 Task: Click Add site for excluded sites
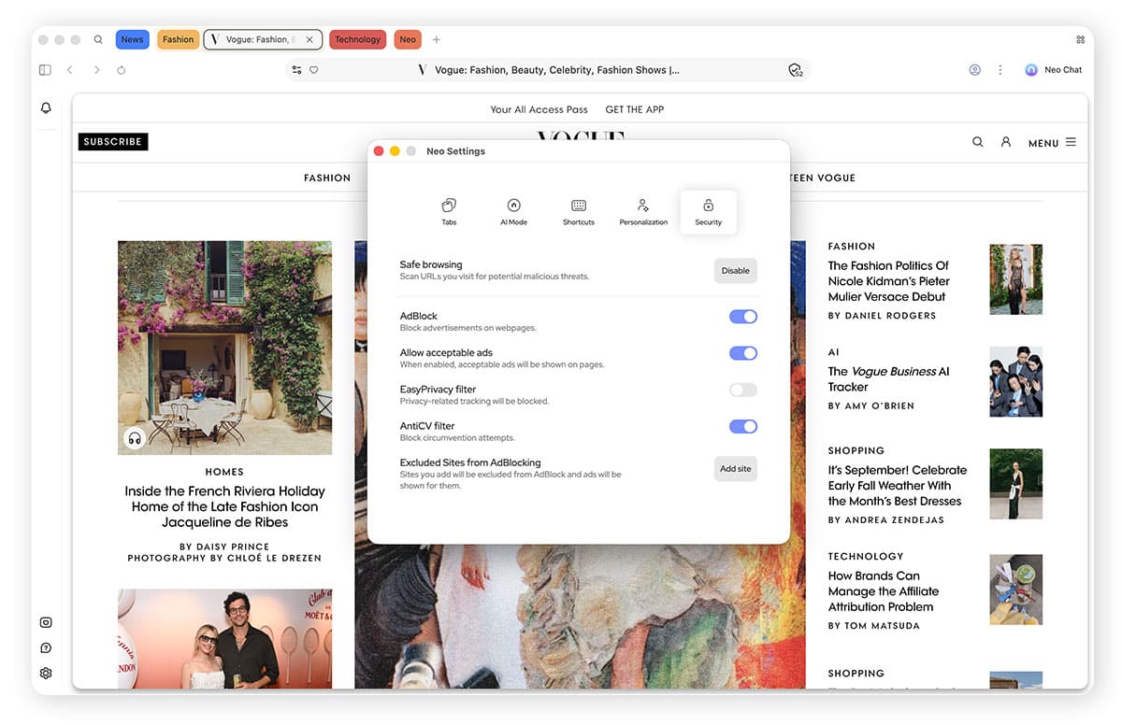click(x=736, y=469)
